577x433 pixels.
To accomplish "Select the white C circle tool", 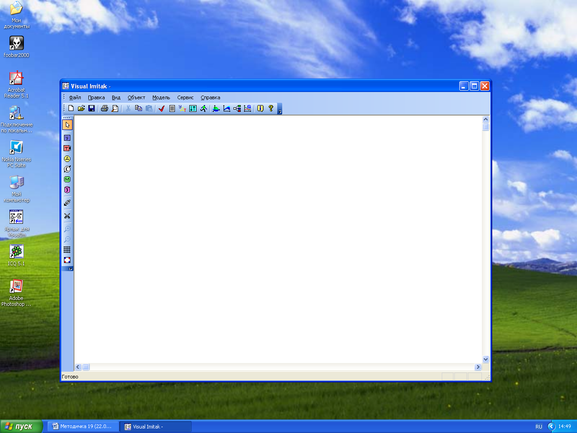I will click(x=67, y=169).
